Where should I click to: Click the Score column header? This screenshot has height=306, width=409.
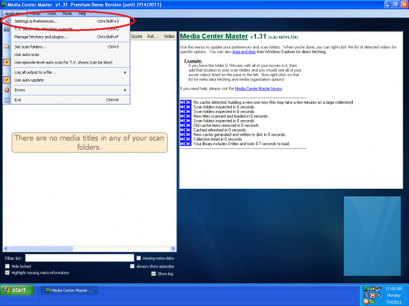[137, 36]
